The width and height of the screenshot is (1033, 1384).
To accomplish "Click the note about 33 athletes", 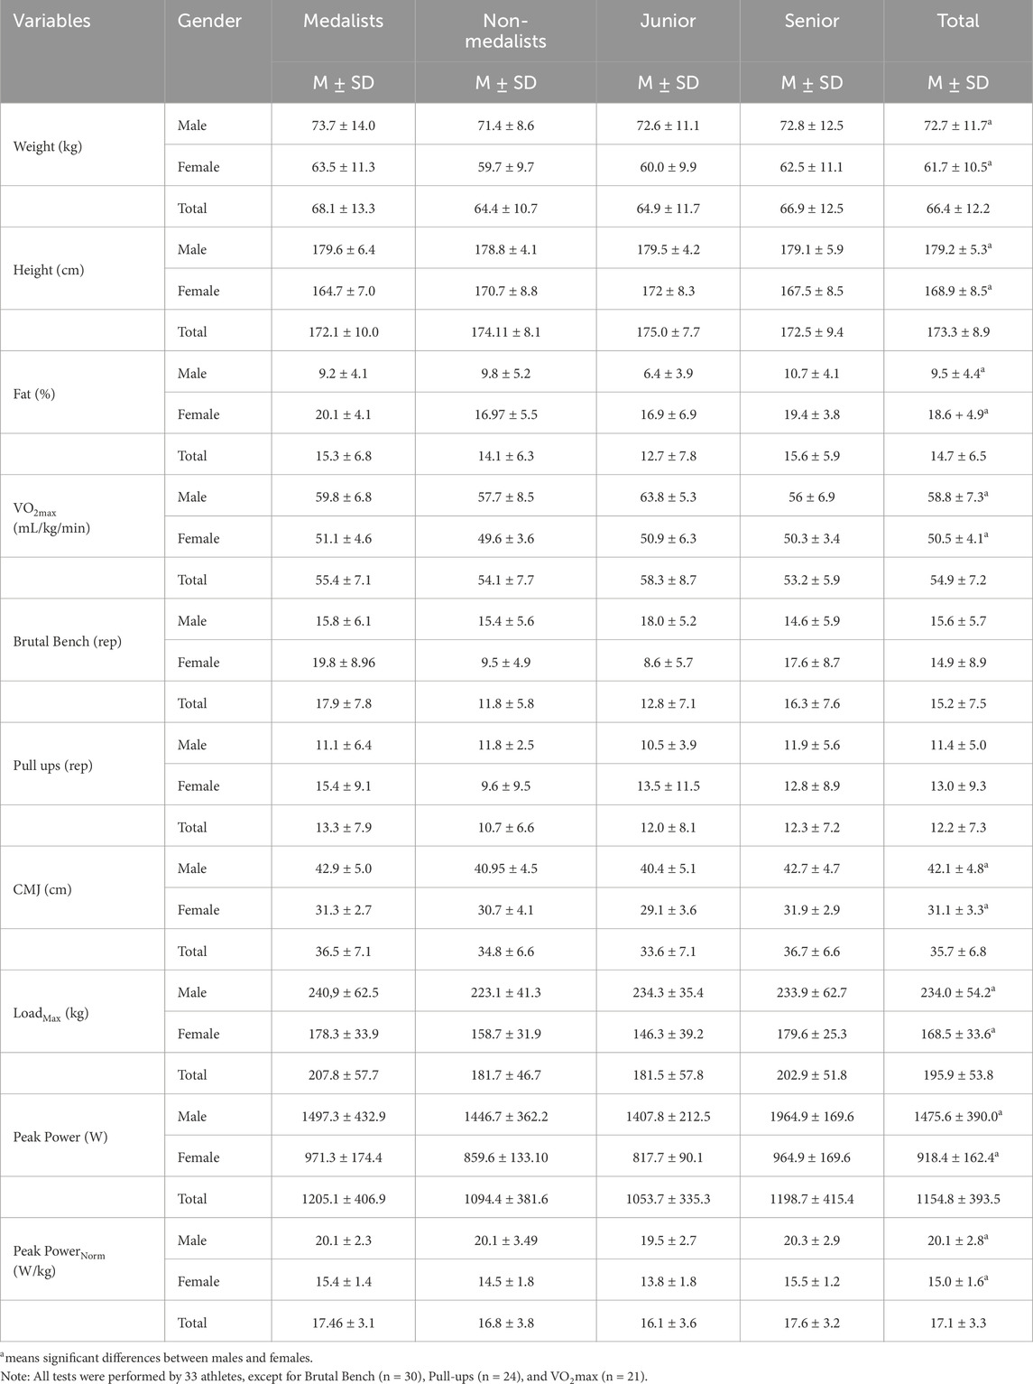I will (324, 1376).
